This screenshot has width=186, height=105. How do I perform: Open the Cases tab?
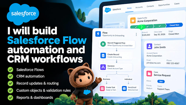point(177,4)
